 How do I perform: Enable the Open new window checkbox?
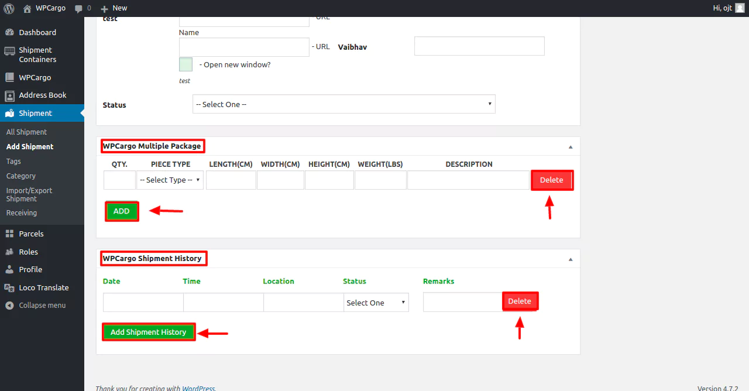coord(185,64)
